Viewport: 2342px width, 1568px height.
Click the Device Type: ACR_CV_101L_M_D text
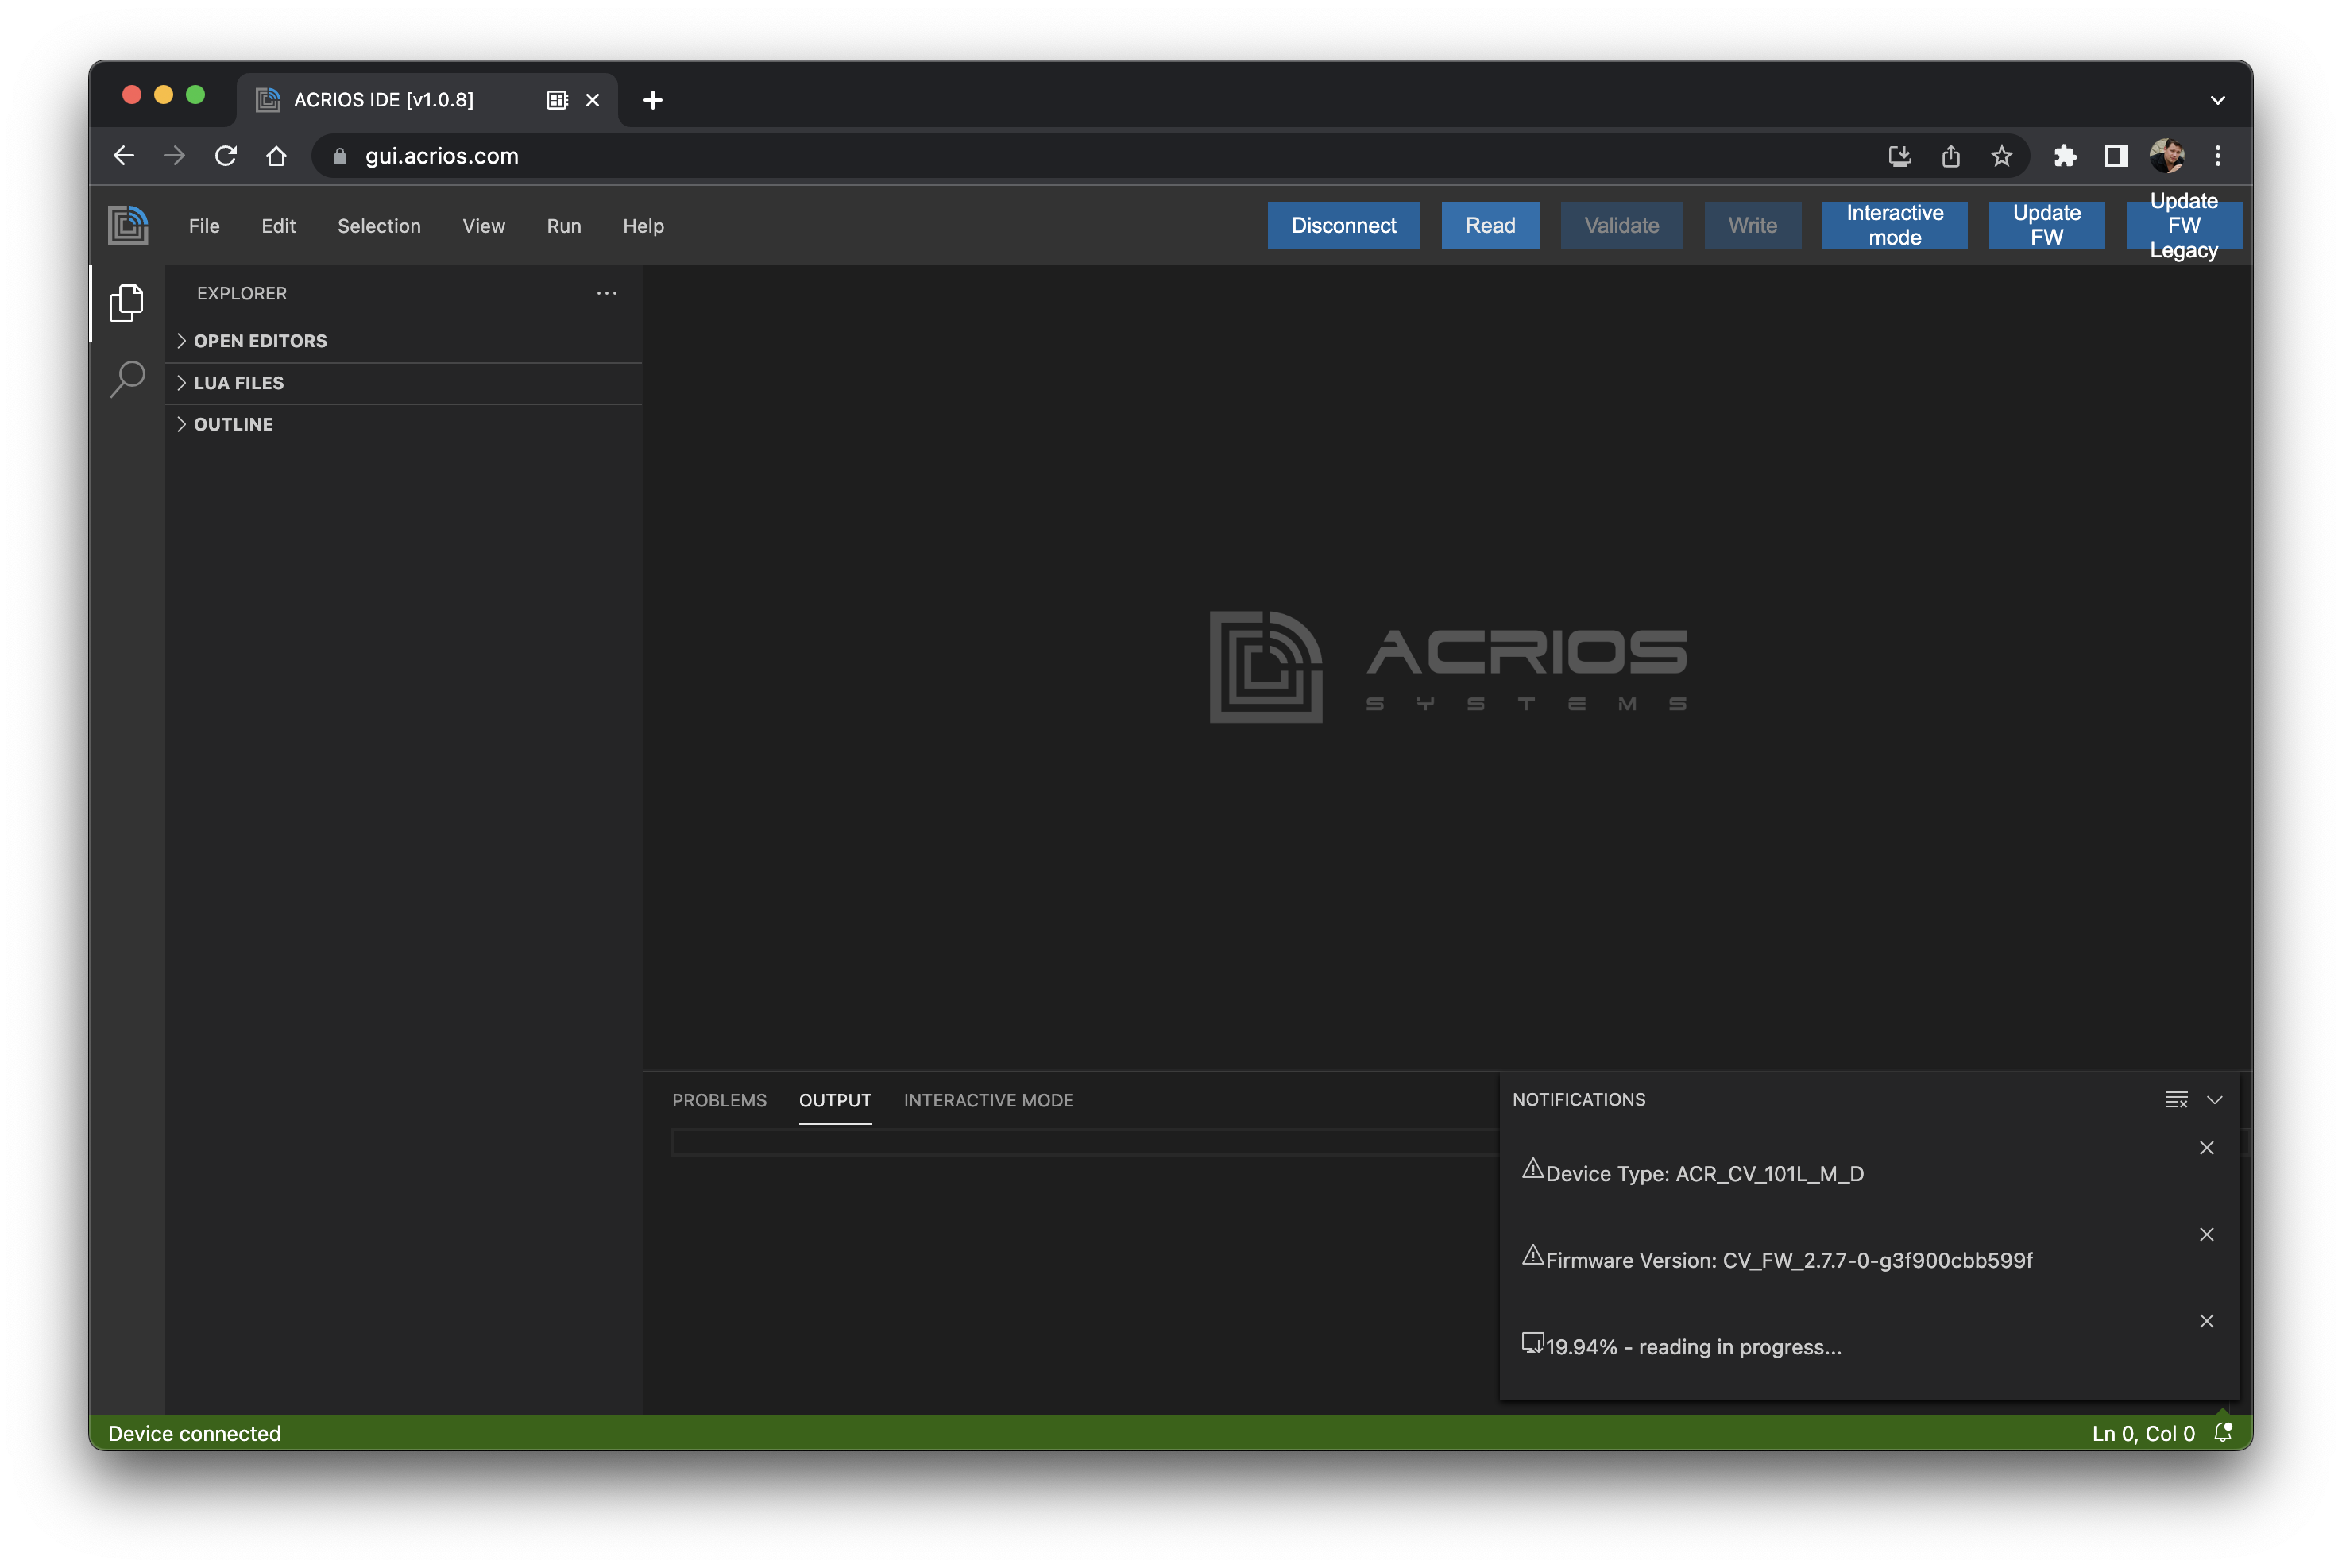click(1704, 1173)
